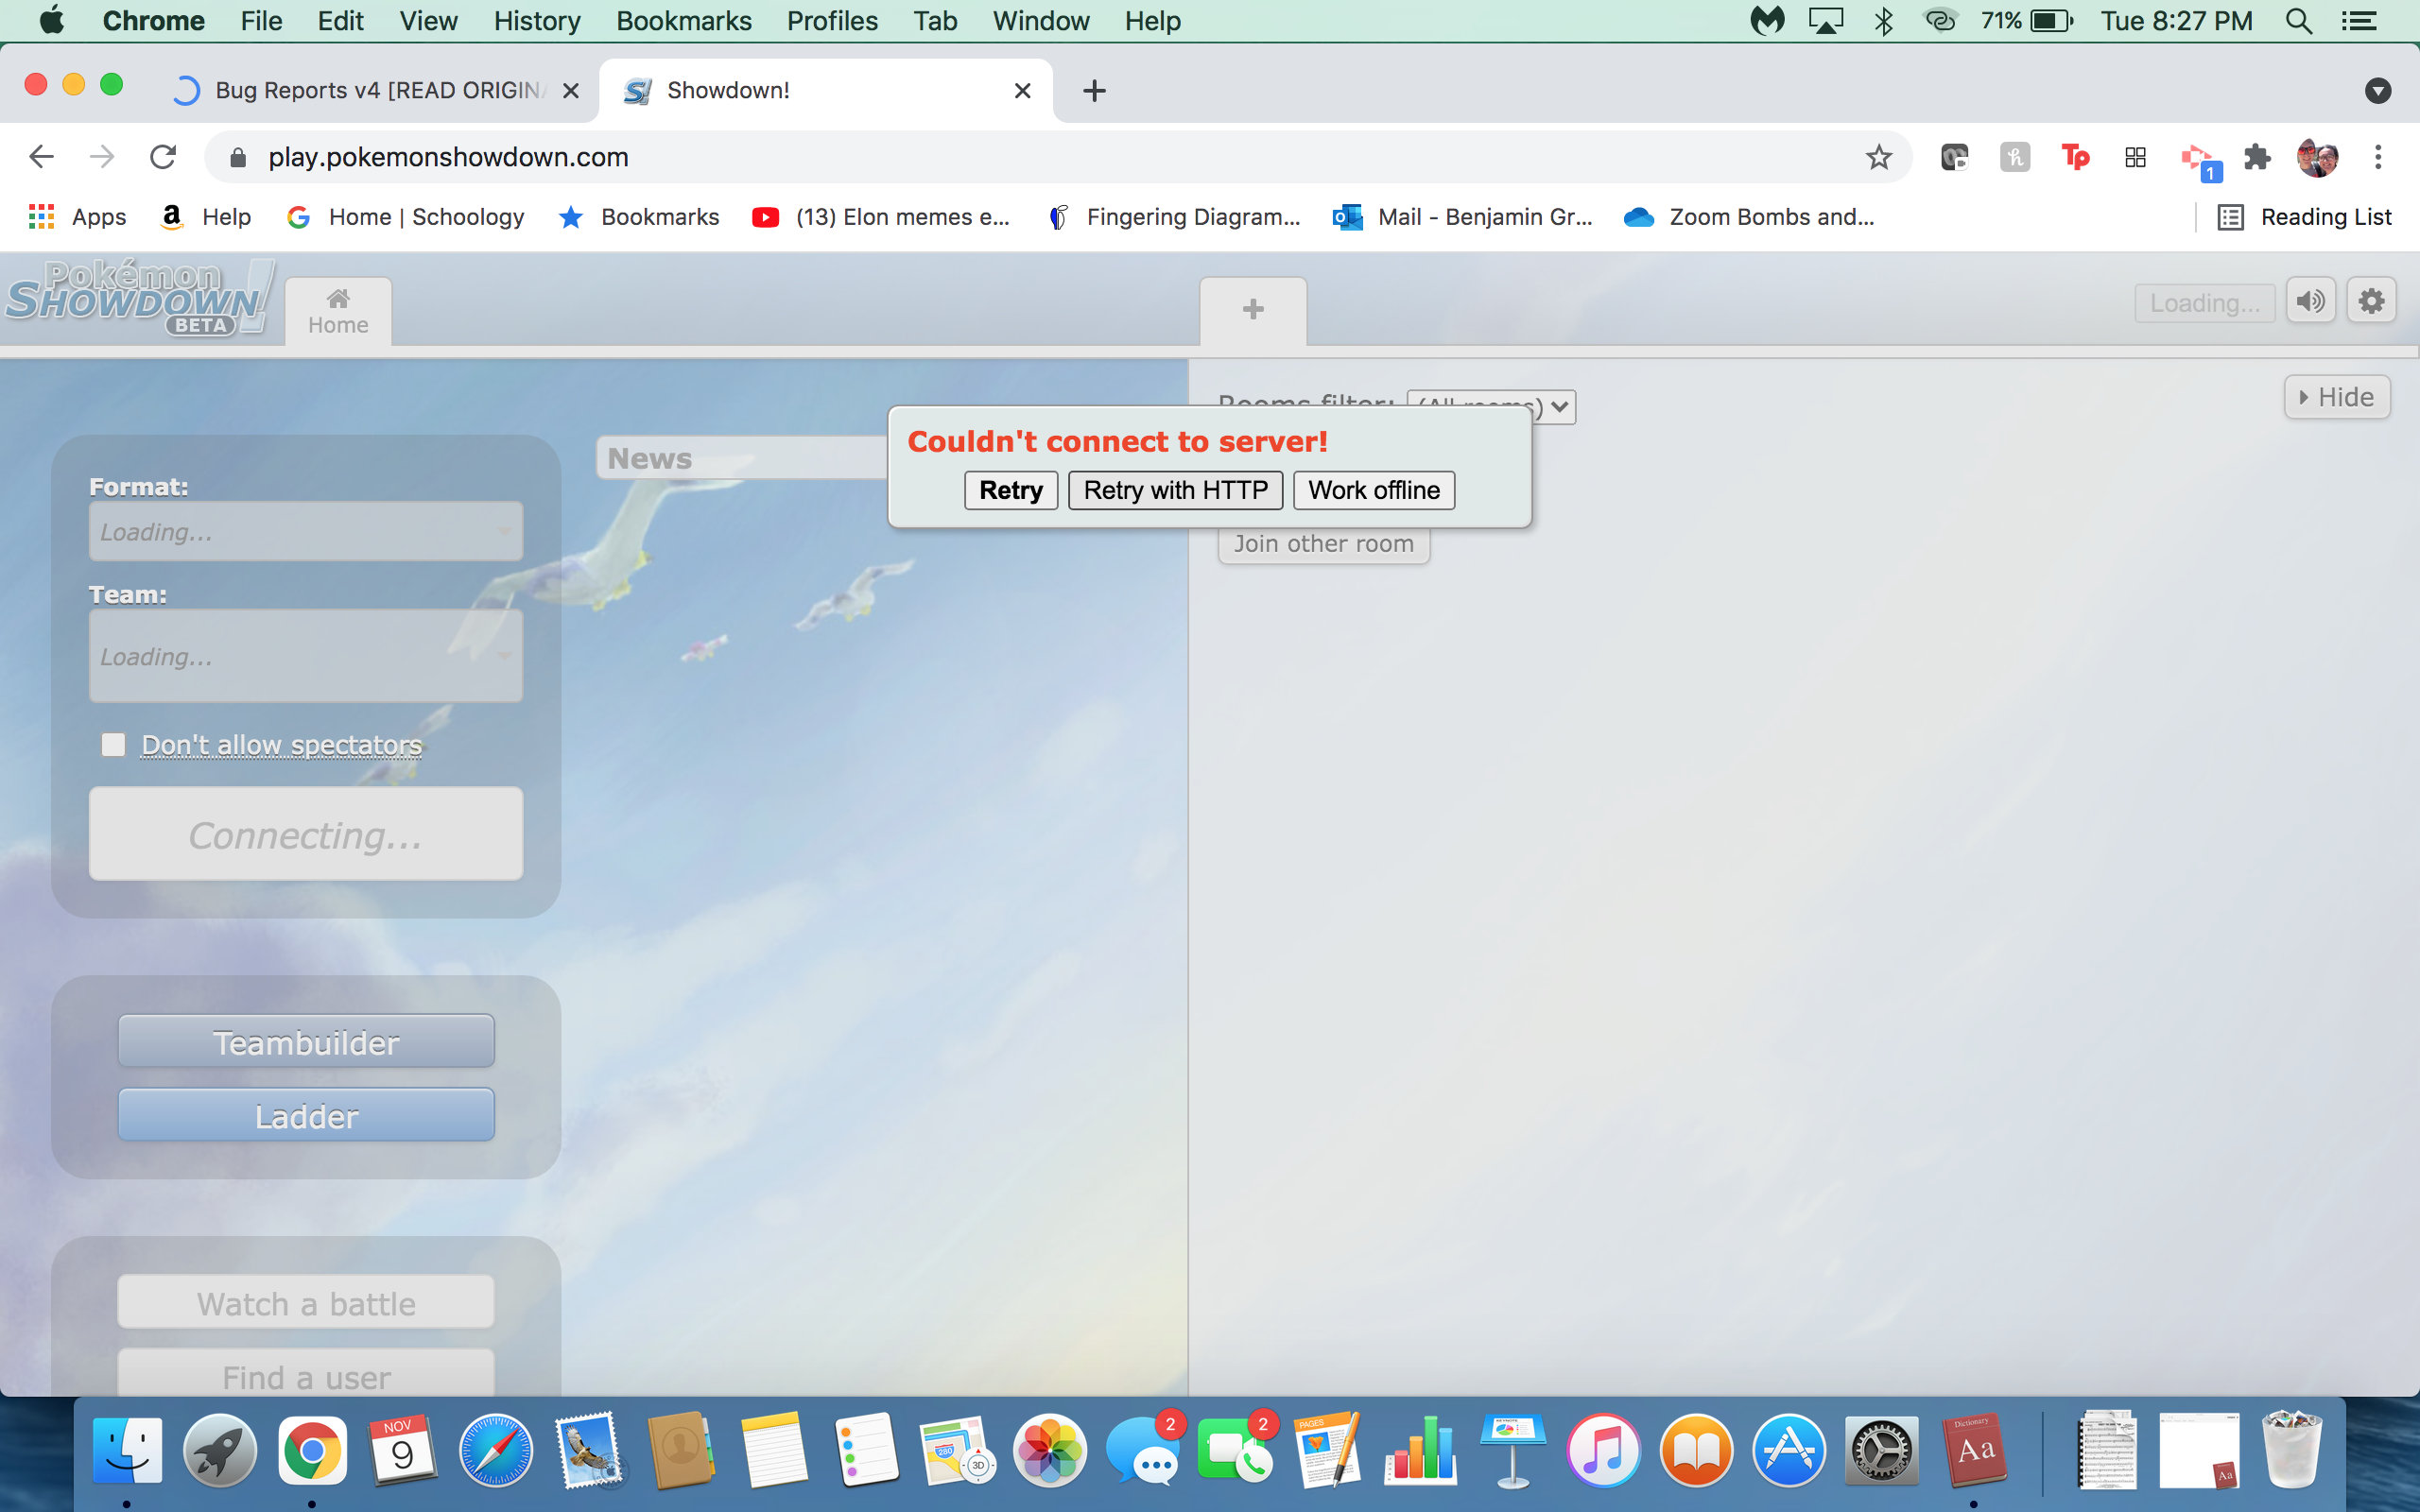Open Safari from the Dock

click(x=495, y=1449)
